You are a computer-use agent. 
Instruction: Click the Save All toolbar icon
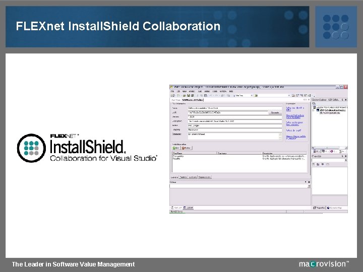coord(193,96)
